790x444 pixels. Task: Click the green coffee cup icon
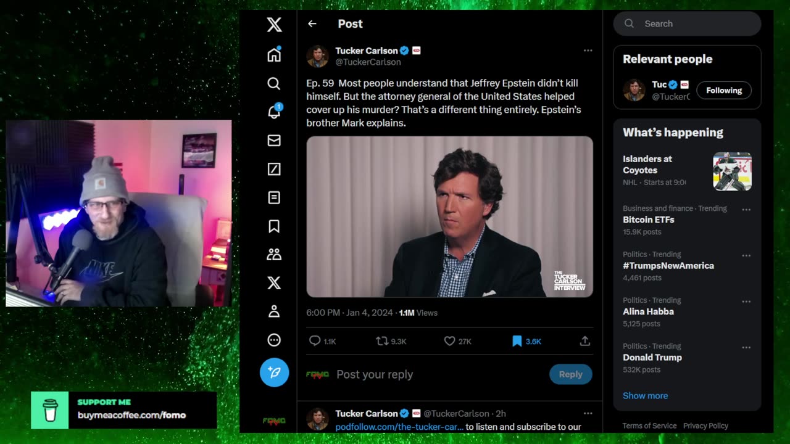click(50, 410)
